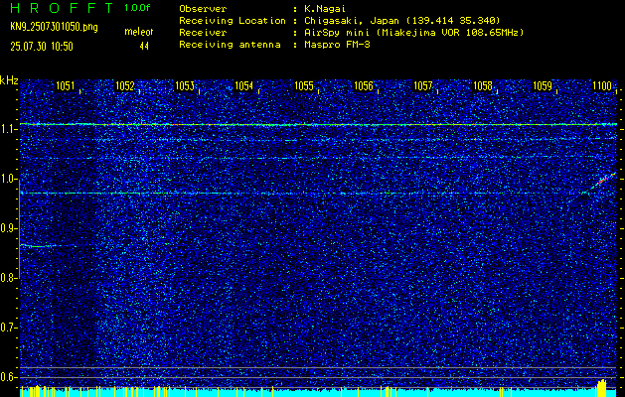Click the 1059 time marker
Viewport: 625px width, 397px height.
point(543,85)
